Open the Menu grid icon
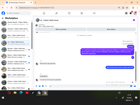The image size is (140, 105). 126,13
